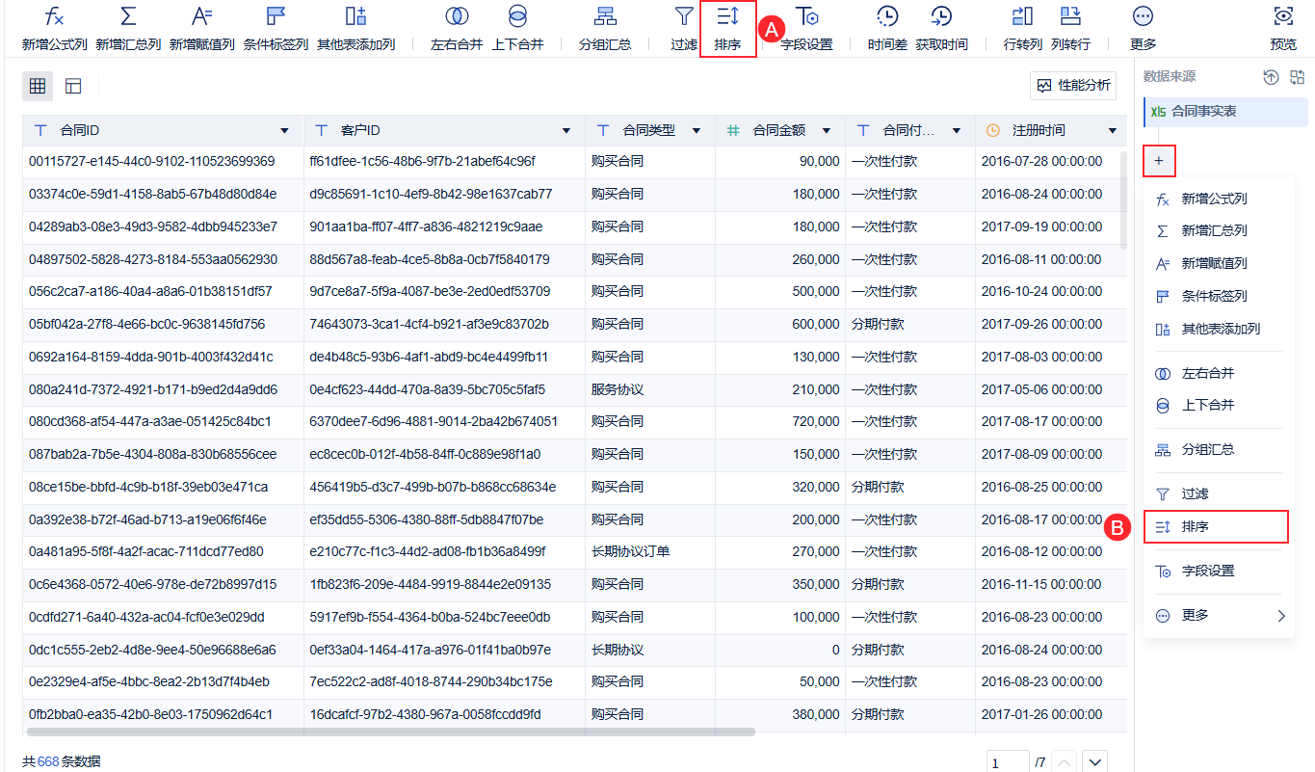This screenshot has height=772, width=1315.
Task: Click the upload icon beside 数据来源
Action: pos(1271,77)
